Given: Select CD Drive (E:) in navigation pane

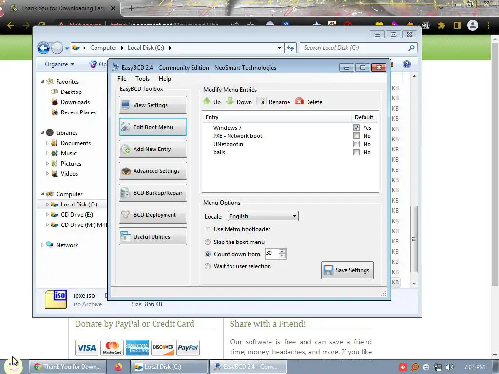Looking at the screenshot, I should pos(77,215).
